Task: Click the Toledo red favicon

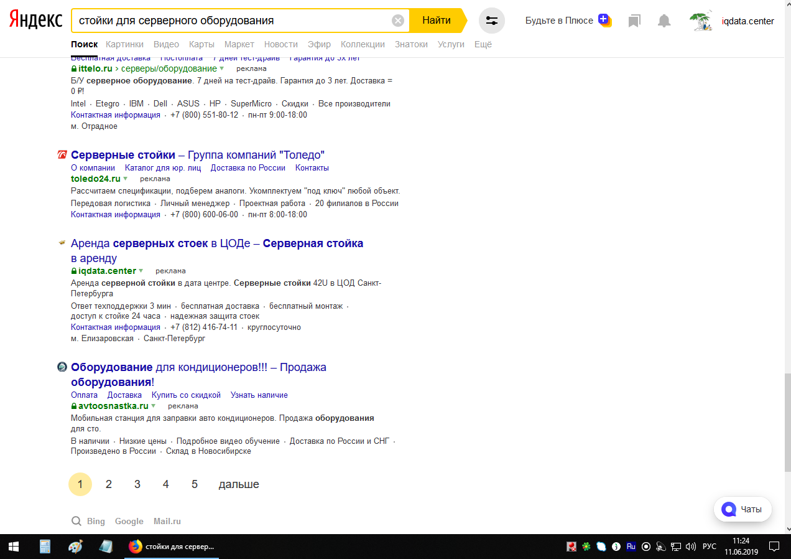Action: 62,155
